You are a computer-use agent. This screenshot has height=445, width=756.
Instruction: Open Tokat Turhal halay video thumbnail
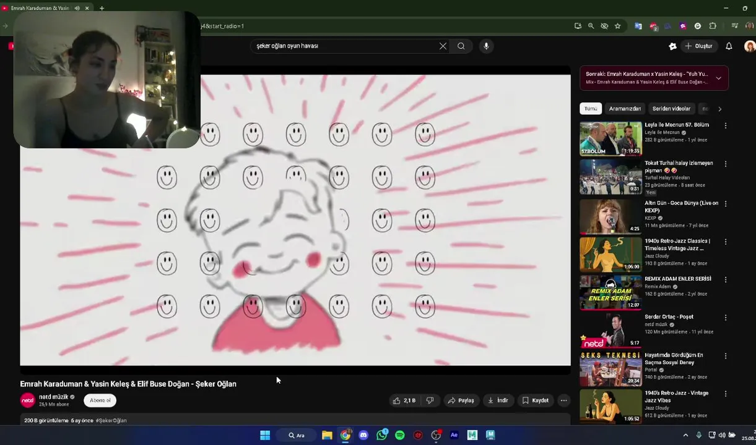[x=610, y=177]
